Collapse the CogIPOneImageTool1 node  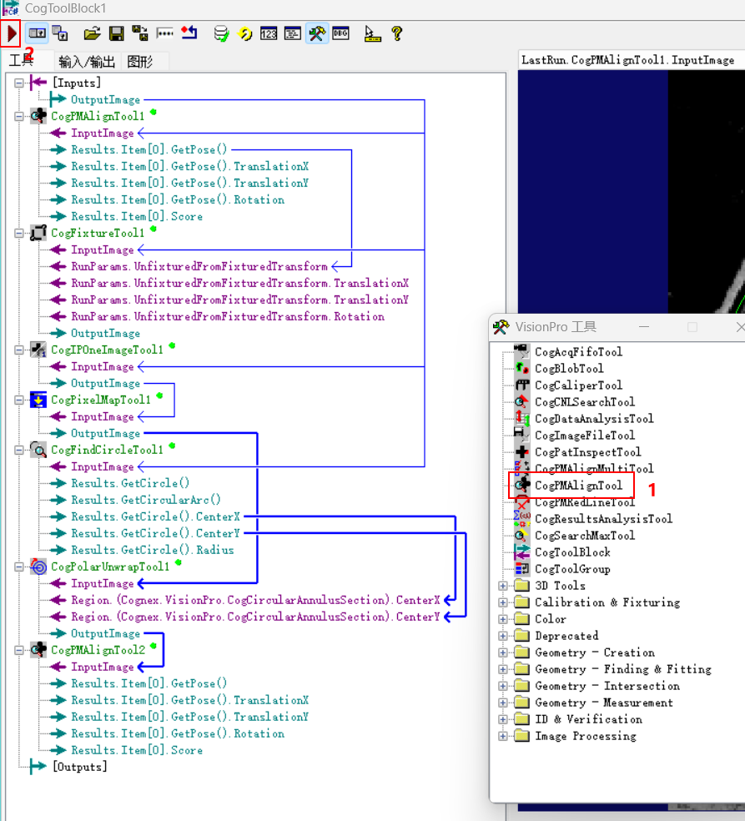click(x=19, y=350)
